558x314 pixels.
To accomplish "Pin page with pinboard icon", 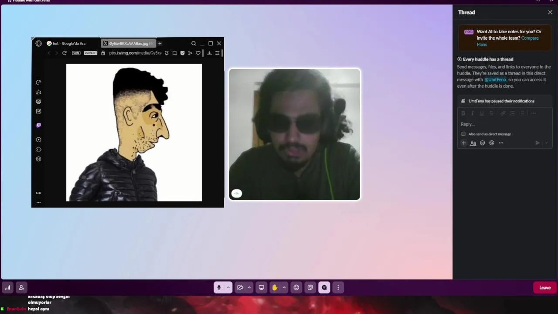I will 167,53.
